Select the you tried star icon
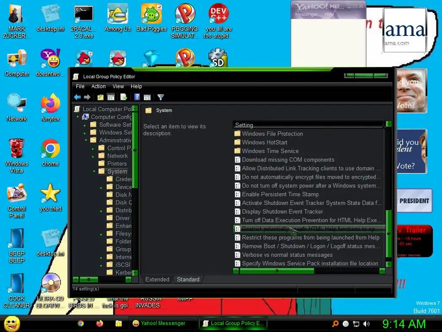 click(51, 198)
